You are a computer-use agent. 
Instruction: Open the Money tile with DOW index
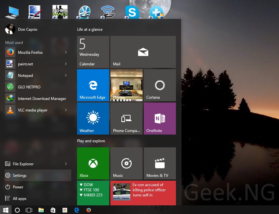(93, 193)
